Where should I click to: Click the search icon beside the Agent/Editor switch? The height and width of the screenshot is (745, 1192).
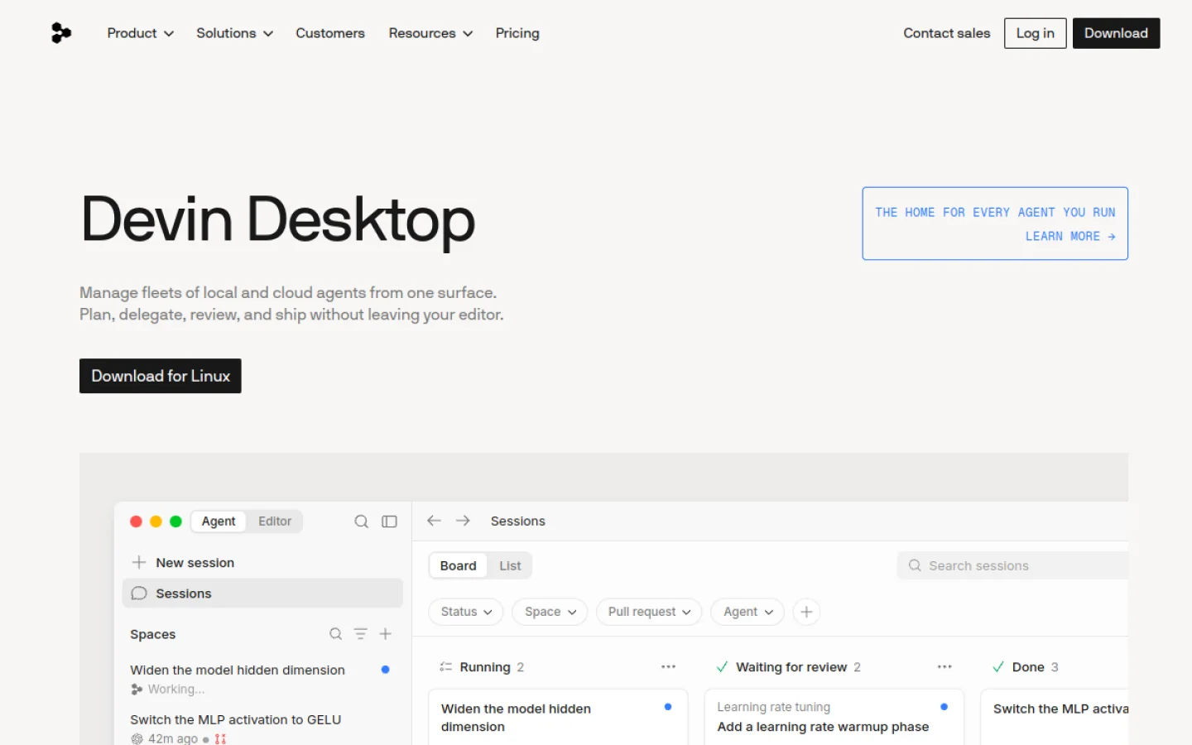[362, 521]
